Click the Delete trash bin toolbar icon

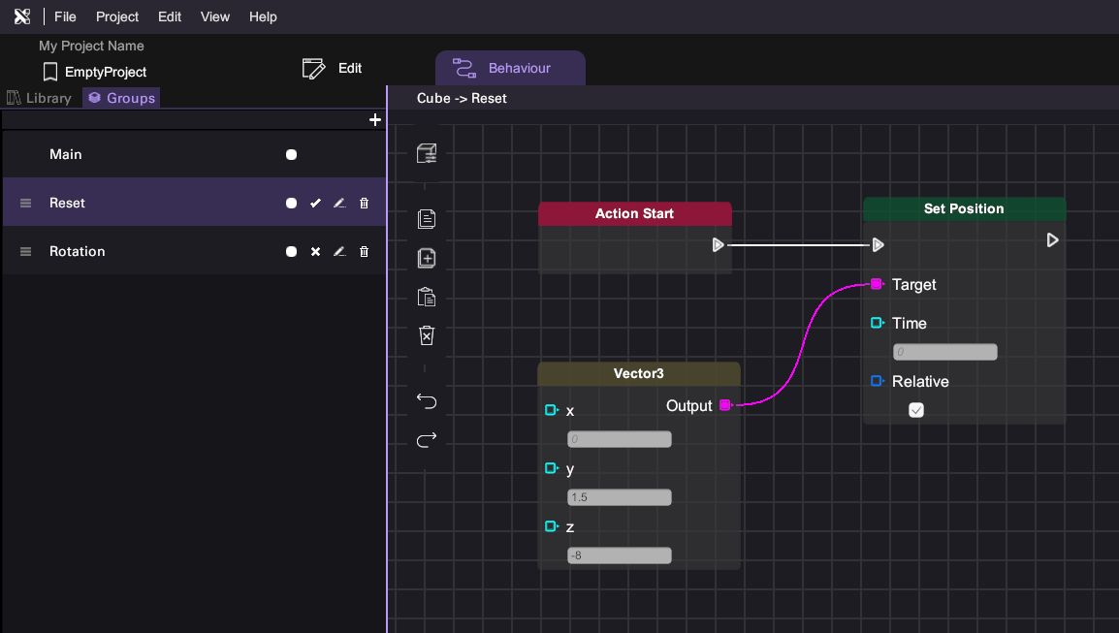click(x=427, y=335)
